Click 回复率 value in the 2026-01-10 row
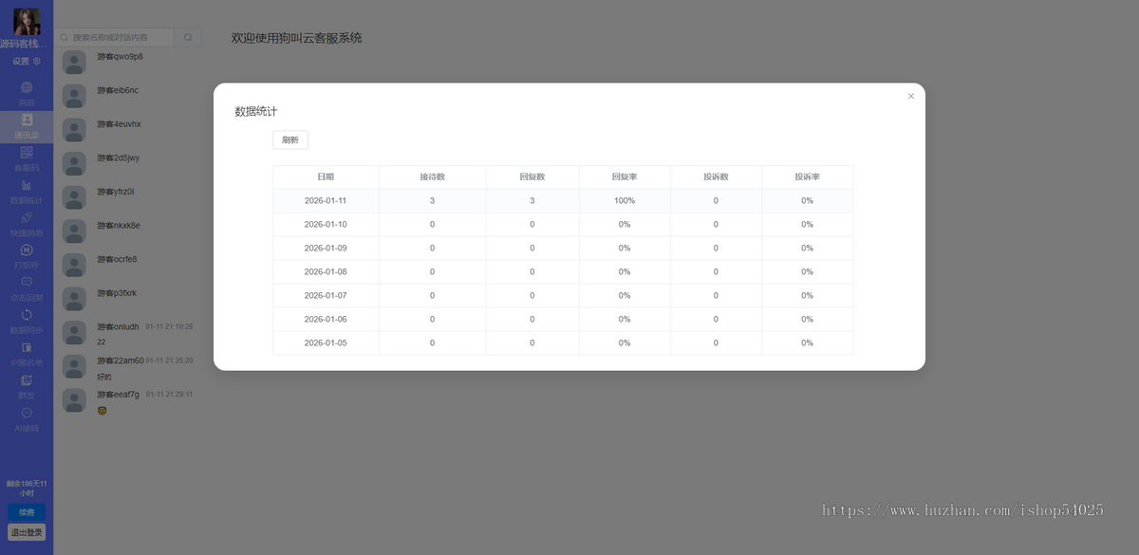This screenshot has width=1139, height=555. click(625, 225)
